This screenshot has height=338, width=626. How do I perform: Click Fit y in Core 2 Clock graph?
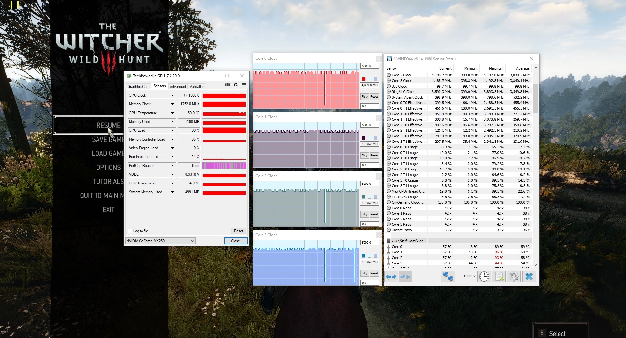point(365,214)
